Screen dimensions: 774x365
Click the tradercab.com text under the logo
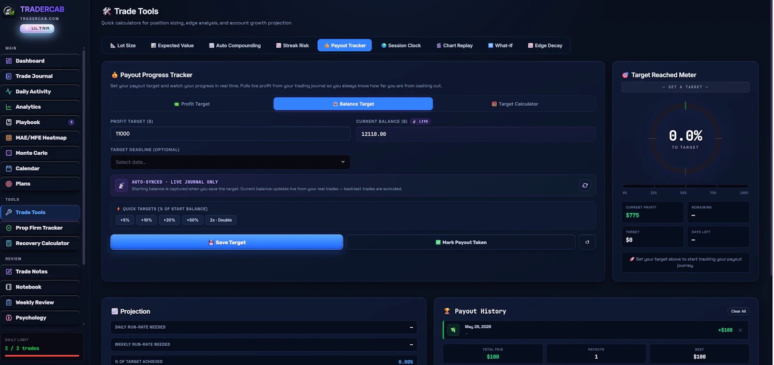[40, 19]
